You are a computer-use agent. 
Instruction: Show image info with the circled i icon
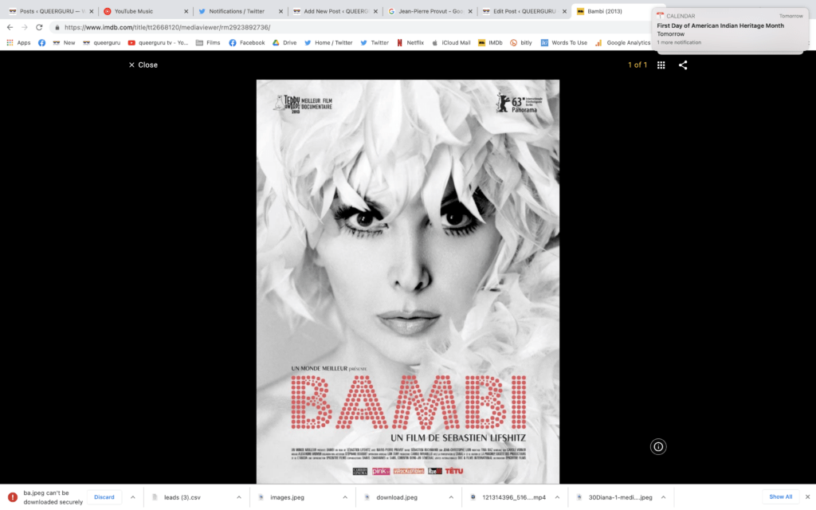(x=657, y=446)
